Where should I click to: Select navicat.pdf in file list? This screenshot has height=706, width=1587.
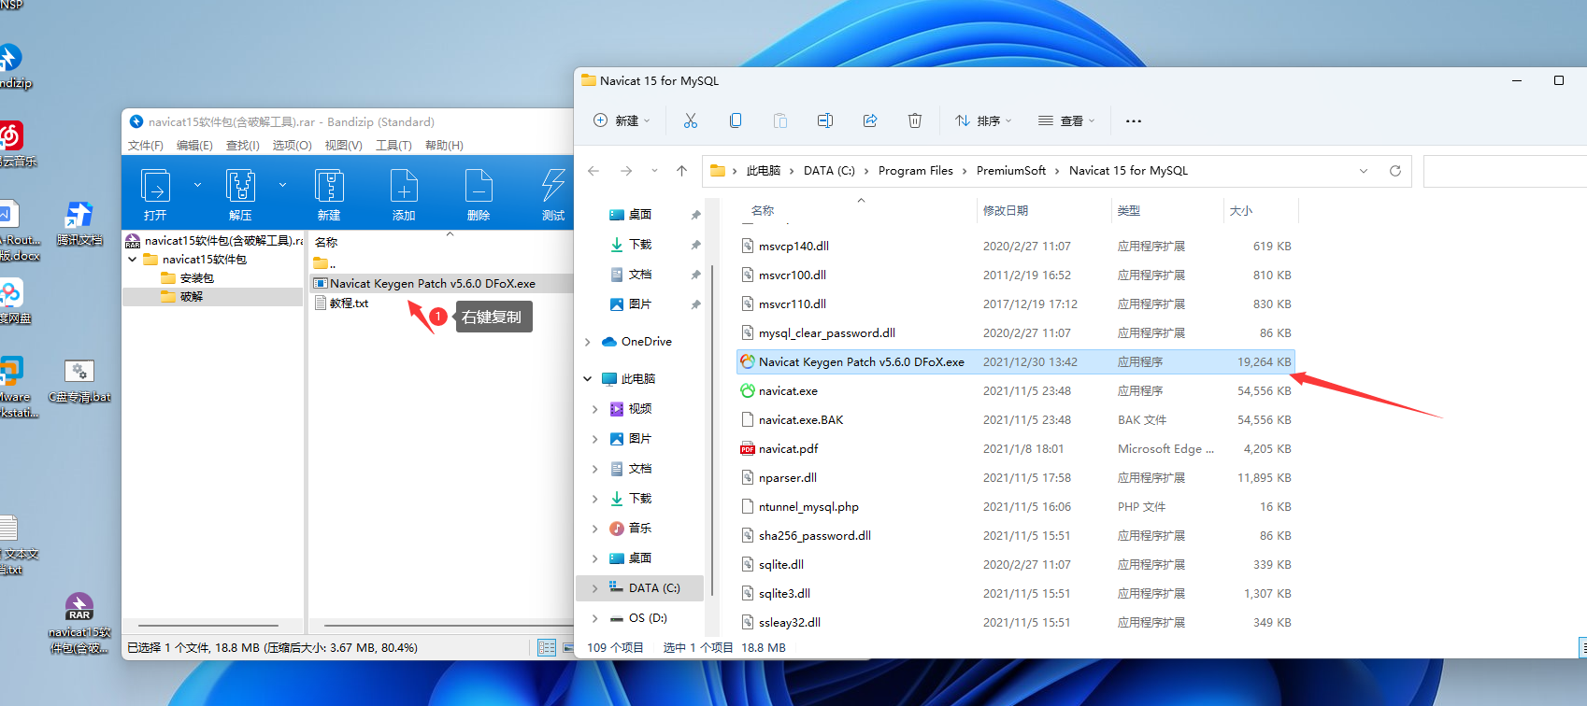tap(1016, 449)
